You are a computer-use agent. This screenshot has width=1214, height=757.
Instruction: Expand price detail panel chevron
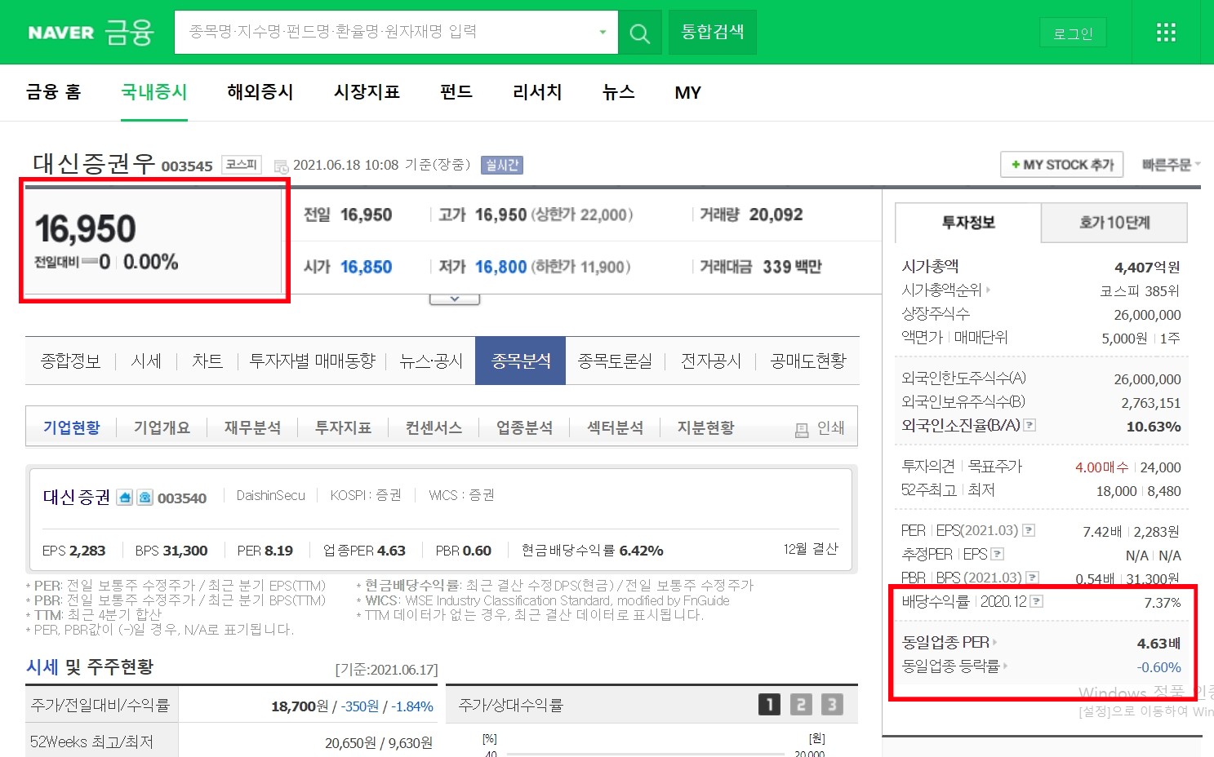455,299
